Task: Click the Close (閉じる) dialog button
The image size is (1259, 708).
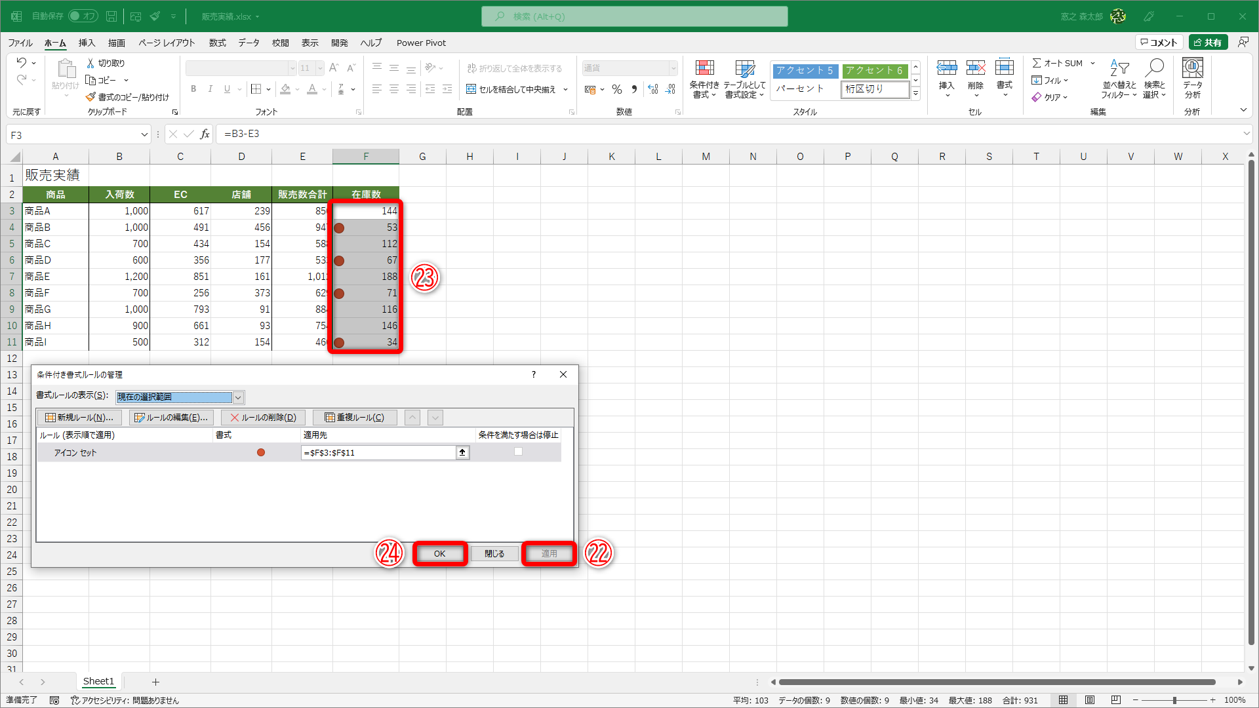Action: [494, 554]
